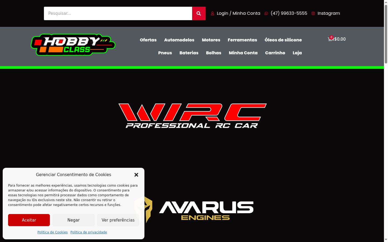Open the Ofertas menu item
Image resolution: width=388 pixels, height=242 pixels.
click(x=148, y=40)
